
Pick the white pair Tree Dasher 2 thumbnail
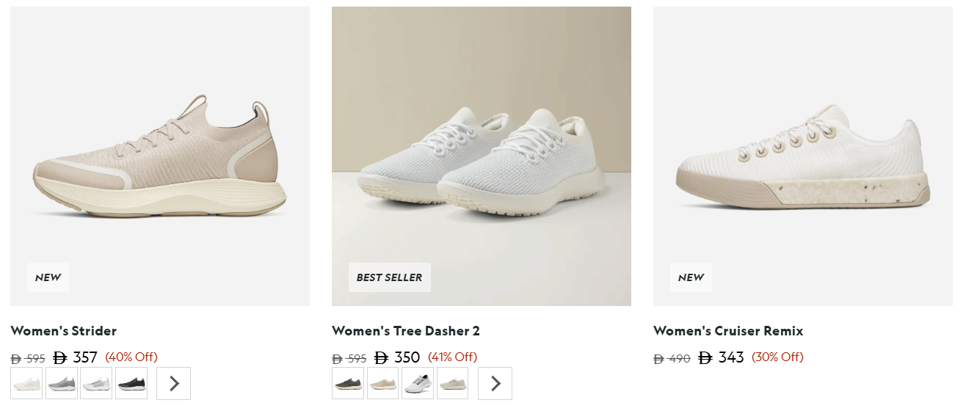point(418,383)
